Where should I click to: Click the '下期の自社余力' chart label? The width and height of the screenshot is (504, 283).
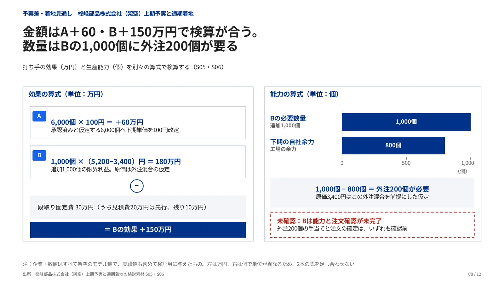(x=292, y=142)
